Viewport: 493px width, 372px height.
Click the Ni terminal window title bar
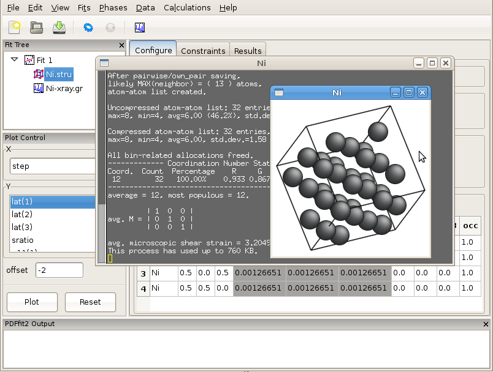pyautogui.click(x=261, y=64)
